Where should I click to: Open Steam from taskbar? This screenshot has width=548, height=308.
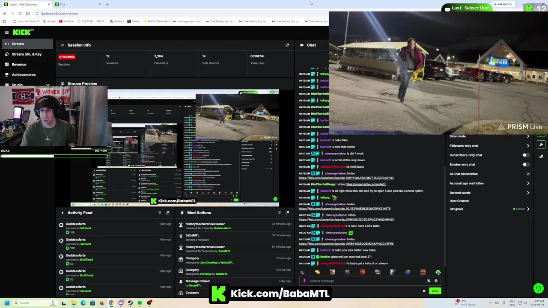[x=131, y=303]
